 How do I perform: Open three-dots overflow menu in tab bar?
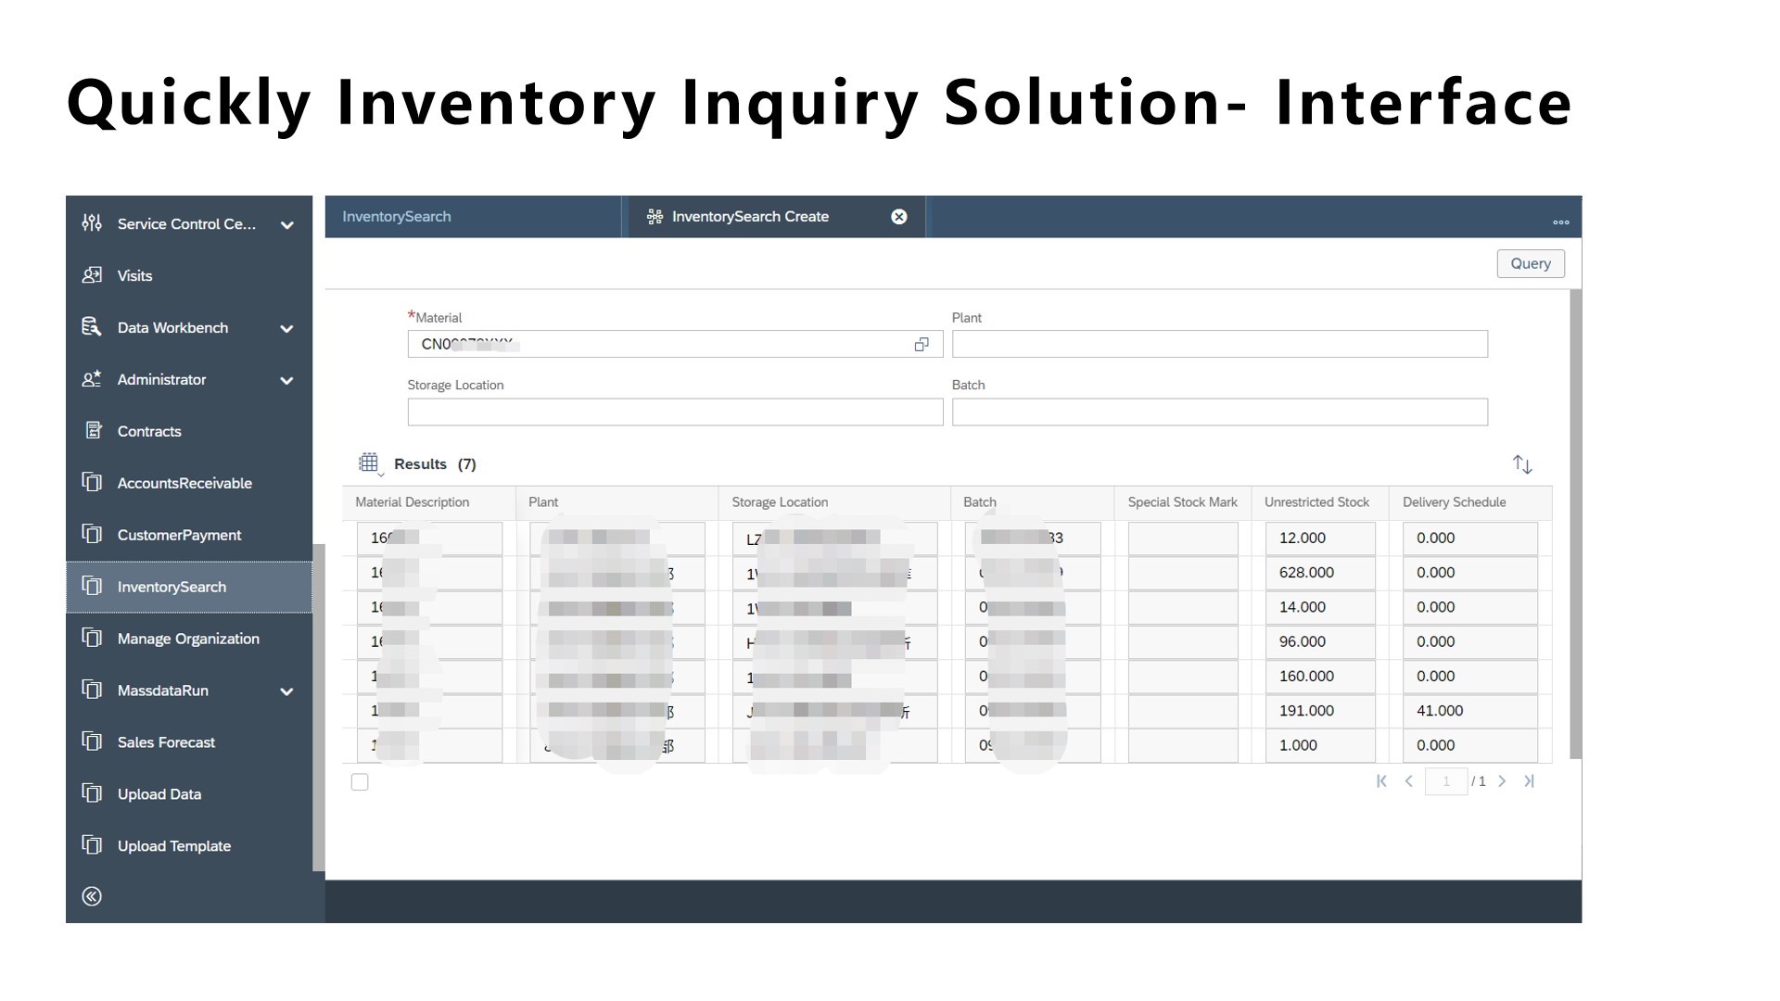point(1561,222)
